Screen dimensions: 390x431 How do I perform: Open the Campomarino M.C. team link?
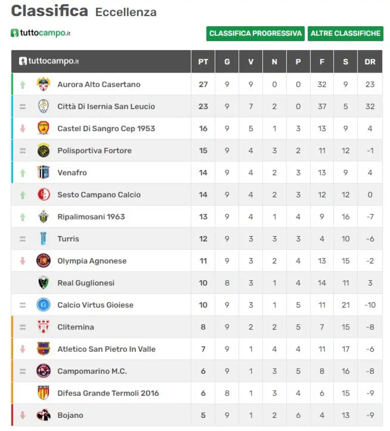(92, 371)
